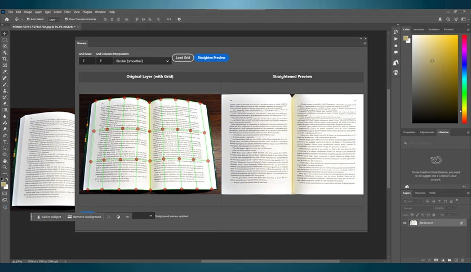Select the Pen tool
The height and width of the screenshot is (272, 471).
[x=5, y=135]
